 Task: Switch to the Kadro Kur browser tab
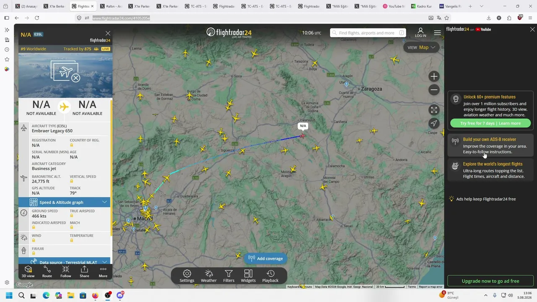tap(422, 6)
